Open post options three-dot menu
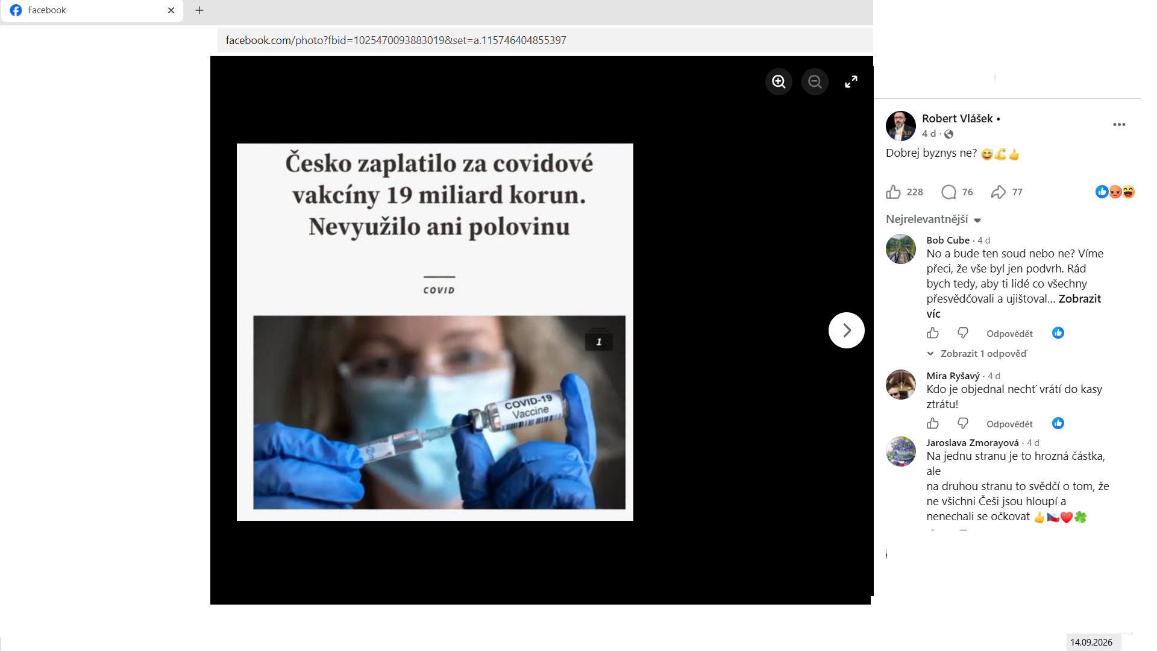Viewport: 1157px width, 651px height. (1119, 124)
